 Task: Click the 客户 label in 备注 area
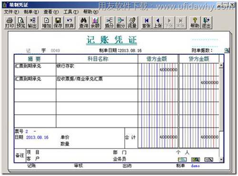tap(33, 158)
